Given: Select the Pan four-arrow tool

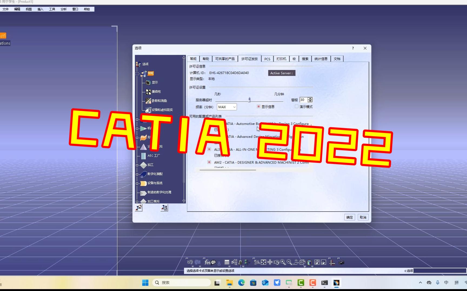Looking at the screenshot, I should pos(270,262).
